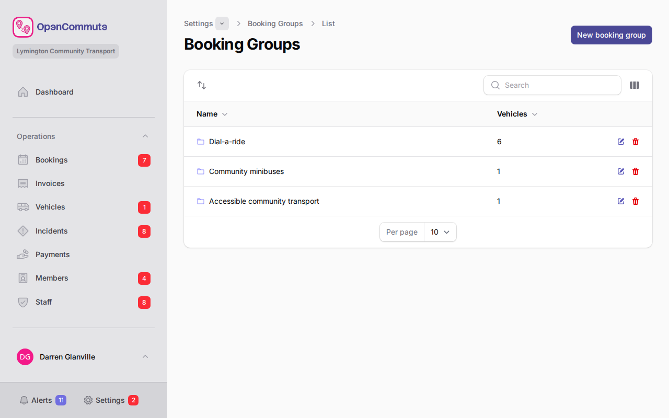Edit the Community minibuses group
Screen dimensions: 669x418
point(621,171)
